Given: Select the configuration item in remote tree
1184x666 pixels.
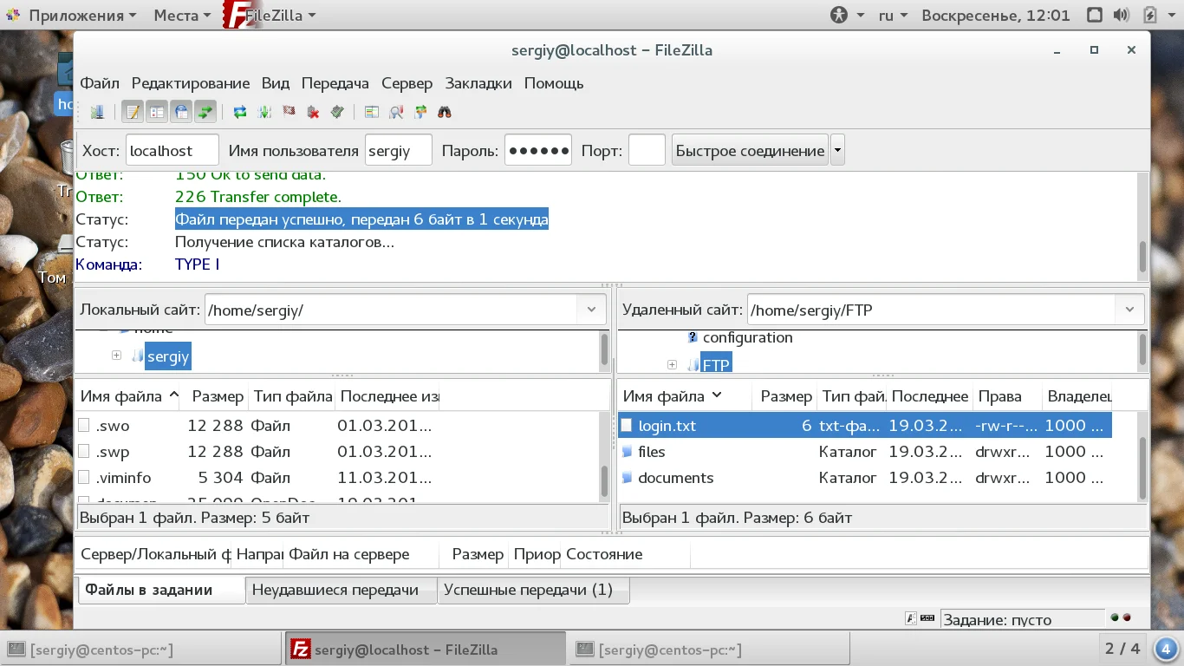Looking at the screenshot, I should (747, 337).
